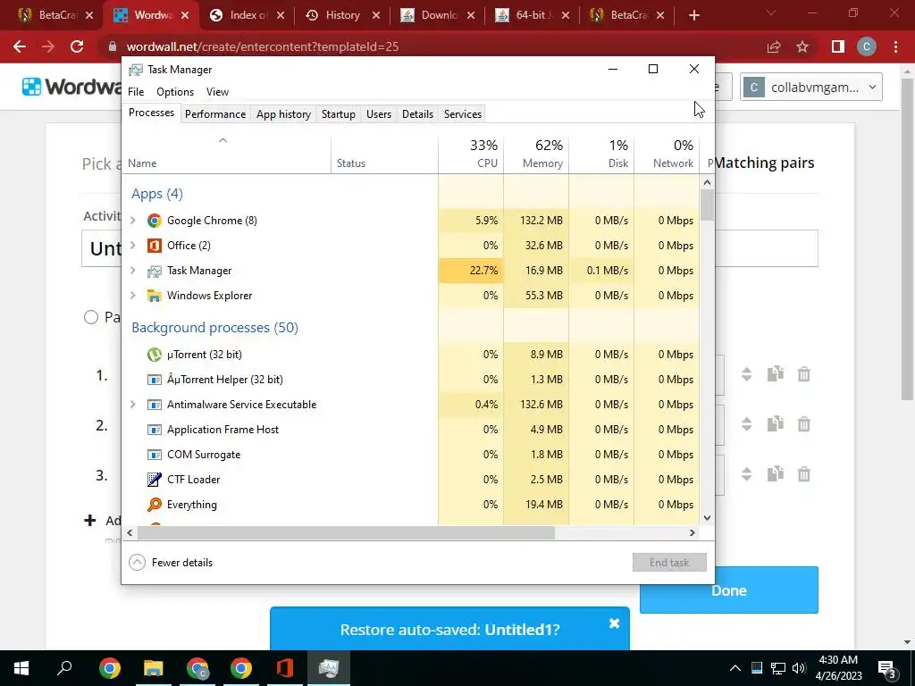Expand Antimalware Service Executable entry
Screen dimensions: 915x686
click(133, 405)
